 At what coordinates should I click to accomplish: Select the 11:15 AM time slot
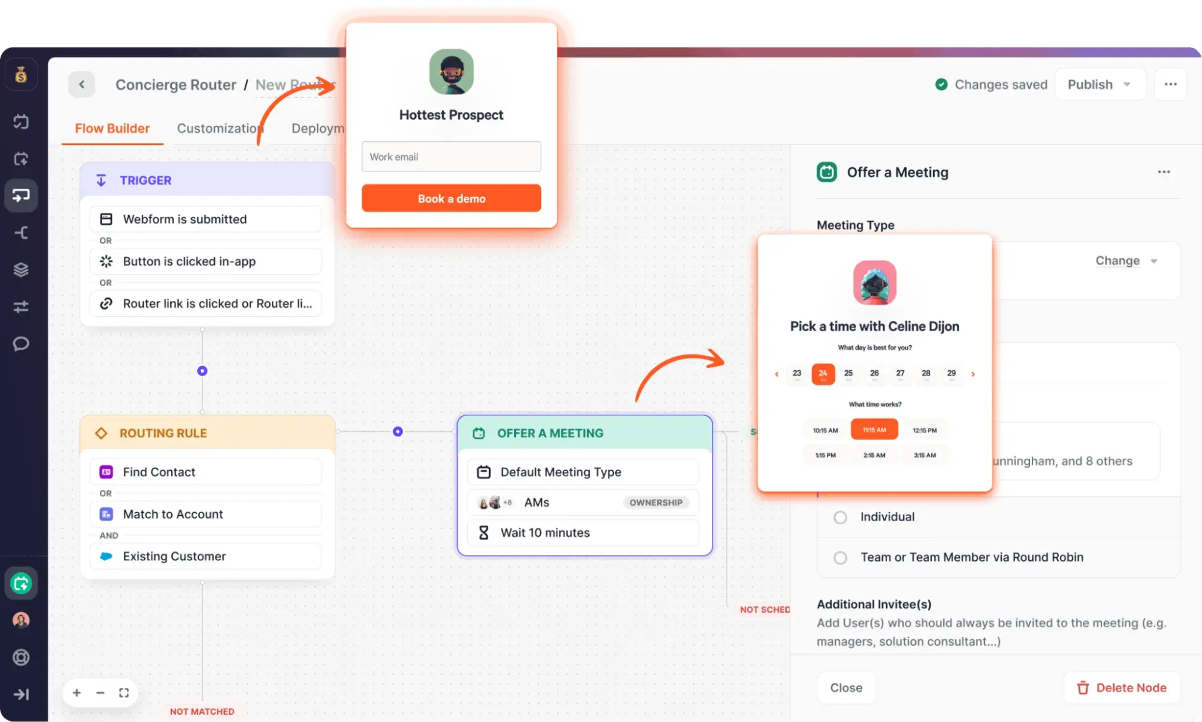[x=874, y=429]
